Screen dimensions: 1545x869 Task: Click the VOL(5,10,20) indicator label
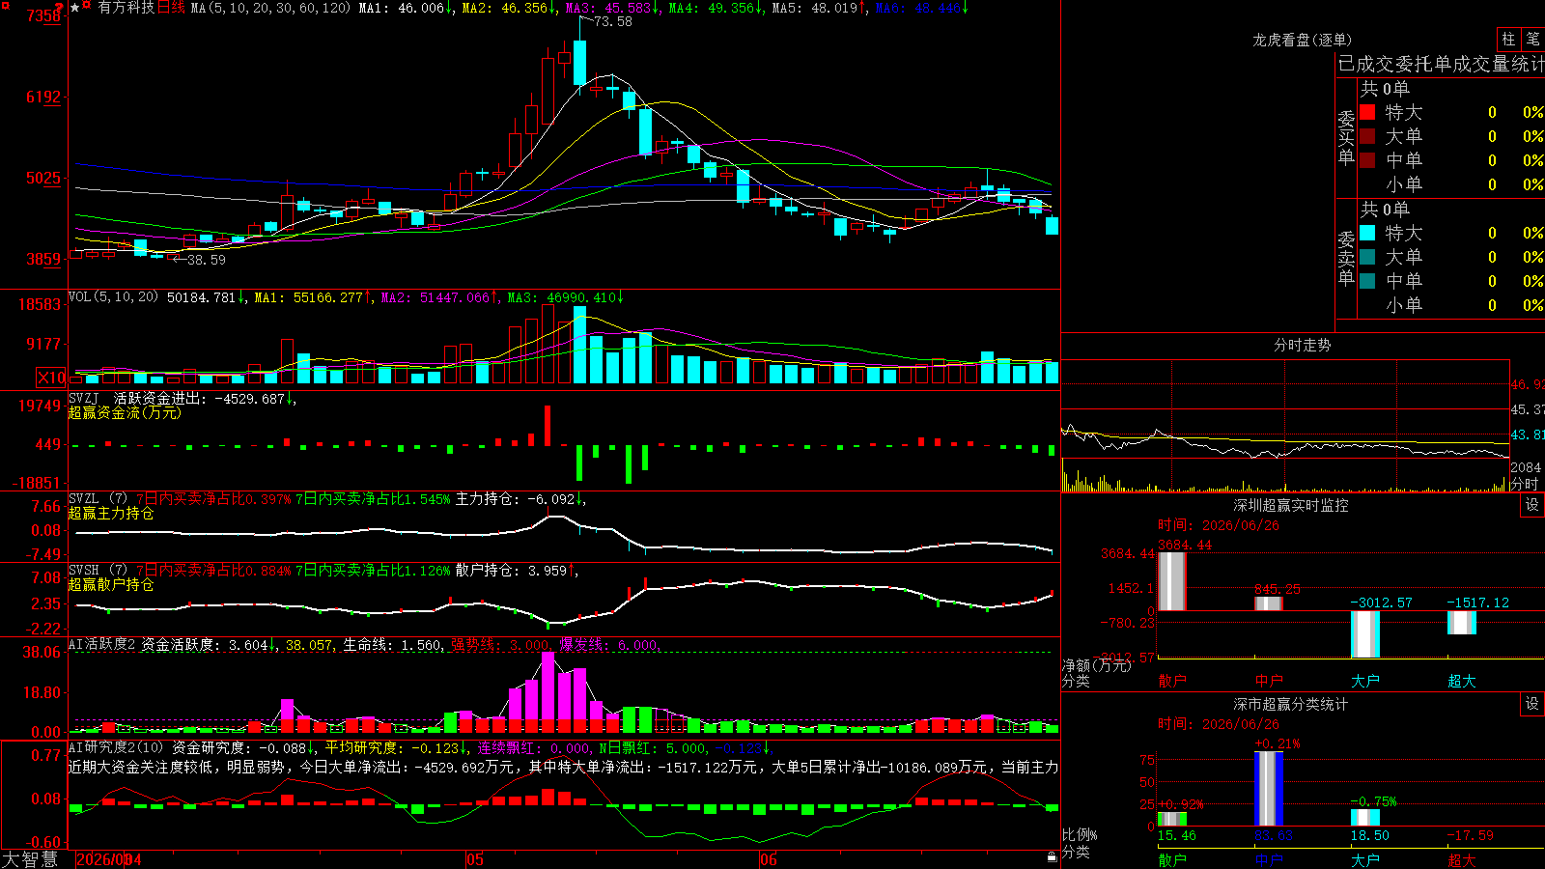113,296
